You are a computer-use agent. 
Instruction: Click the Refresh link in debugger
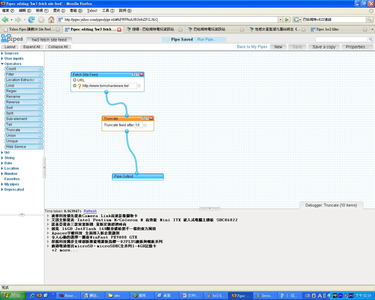(90, 211)
